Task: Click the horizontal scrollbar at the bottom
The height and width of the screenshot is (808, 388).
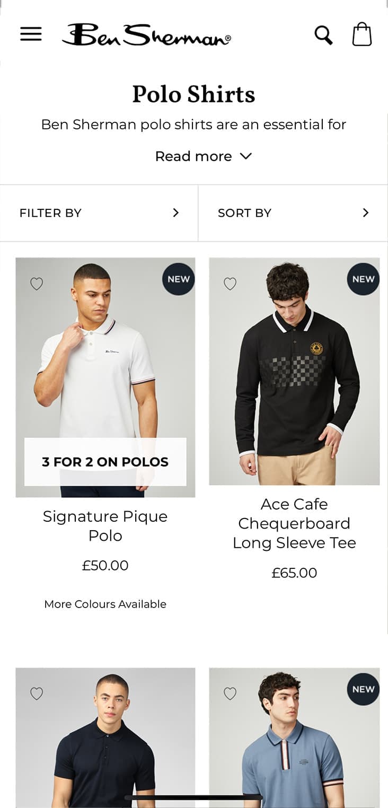Action: 194,796
